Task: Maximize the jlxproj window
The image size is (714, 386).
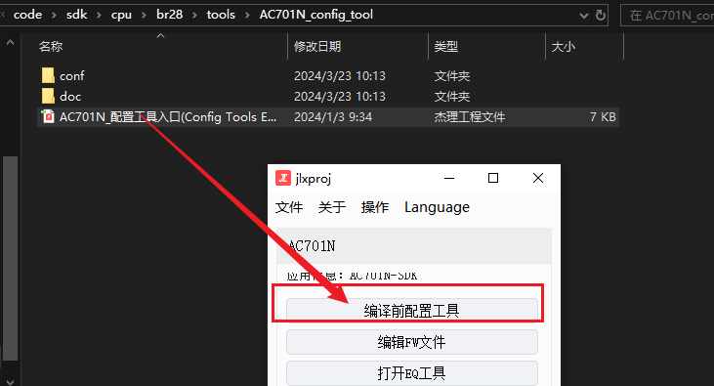Action: pyautogui.click(x=493, y=178)
